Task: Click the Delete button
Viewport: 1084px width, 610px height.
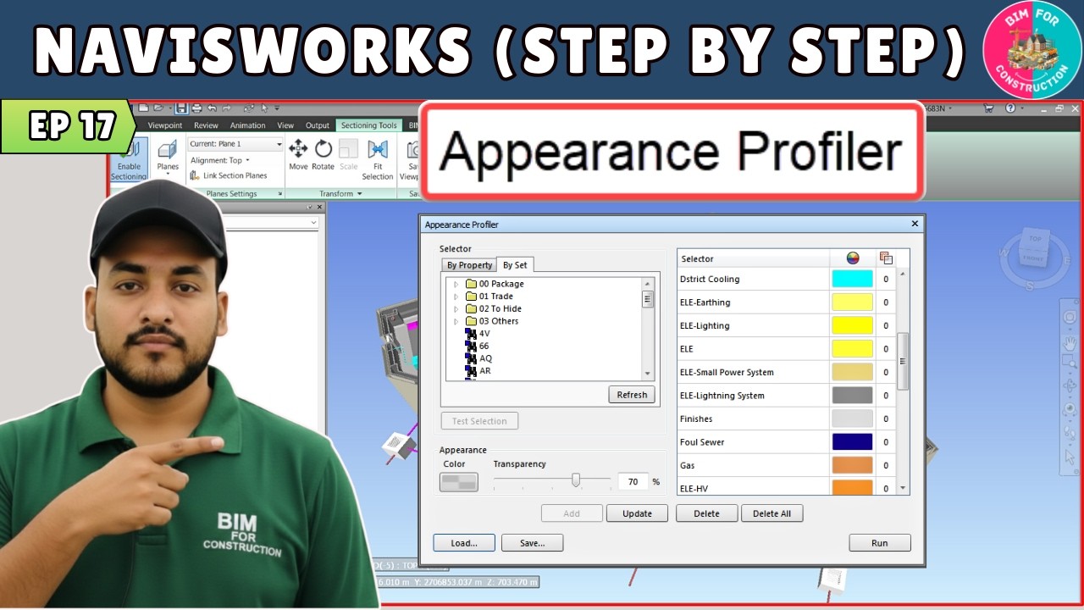Action: pos(706,513)
